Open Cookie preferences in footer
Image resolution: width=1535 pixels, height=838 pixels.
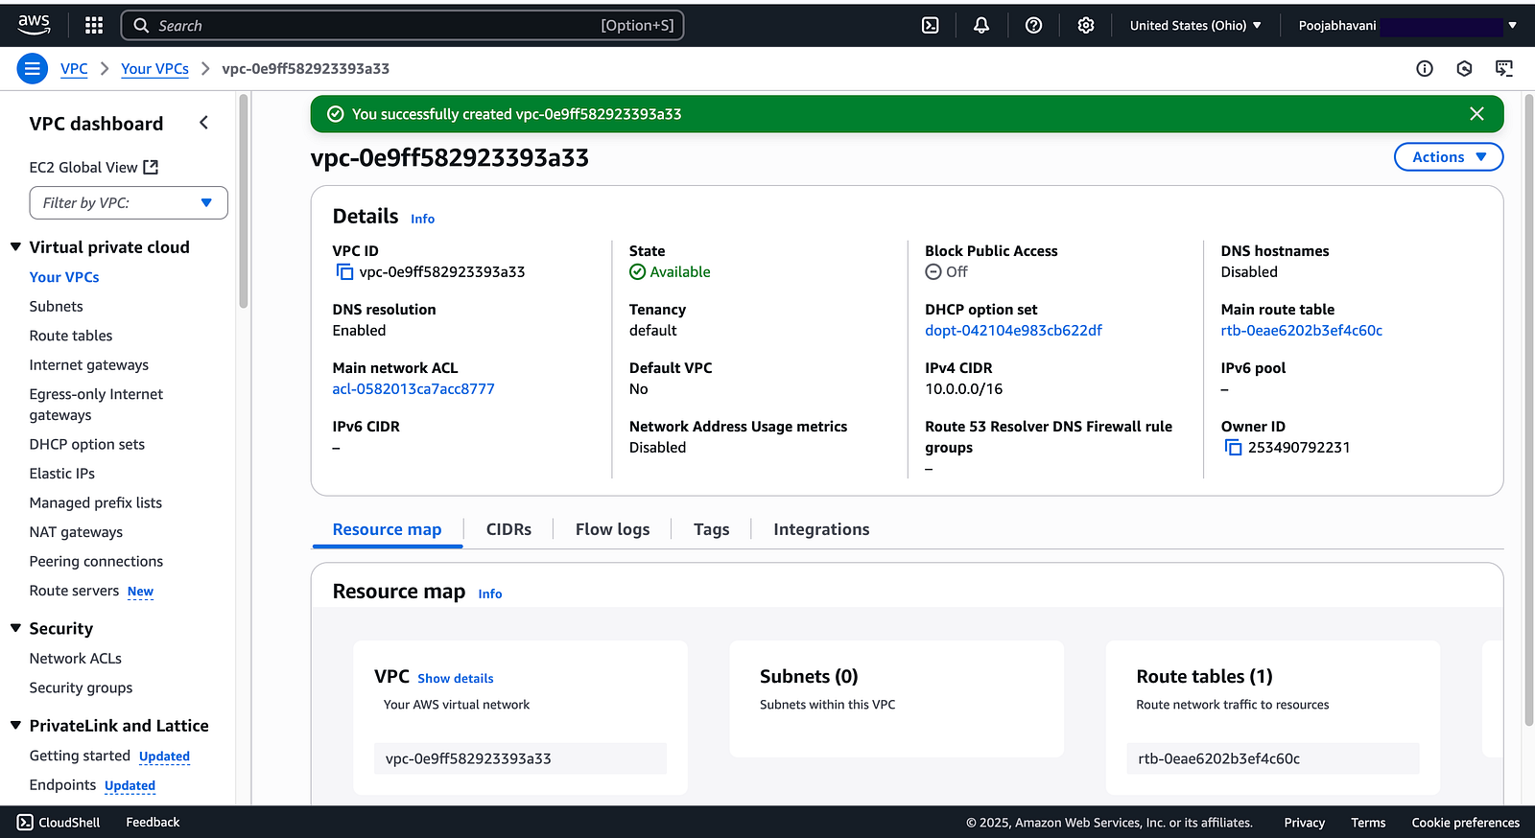(x=1466, y=823)
